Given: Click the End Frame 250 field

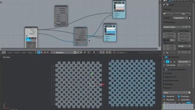Looking at the screenshot, I should (184, 37).
